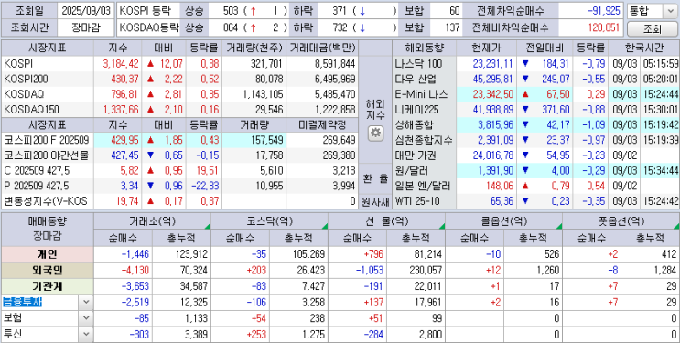The width and height of the screenshot is (680, 343).
Task: Click the 조회시간 field showing 장마감
Action: pyautogui.click(x=86, y=28)
